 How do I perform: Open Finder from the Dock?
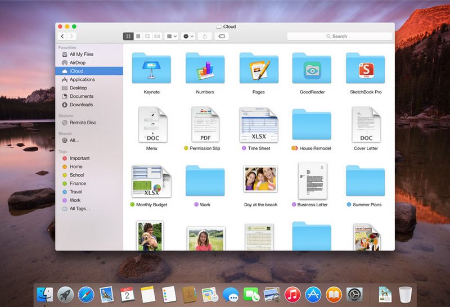click(45, 295)
